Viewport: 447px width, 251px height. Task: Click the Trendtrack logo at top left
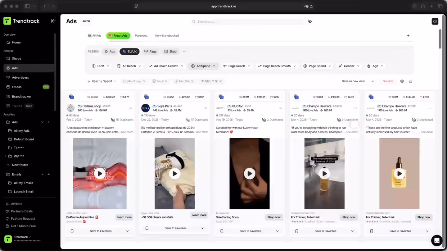click(21, 21)
